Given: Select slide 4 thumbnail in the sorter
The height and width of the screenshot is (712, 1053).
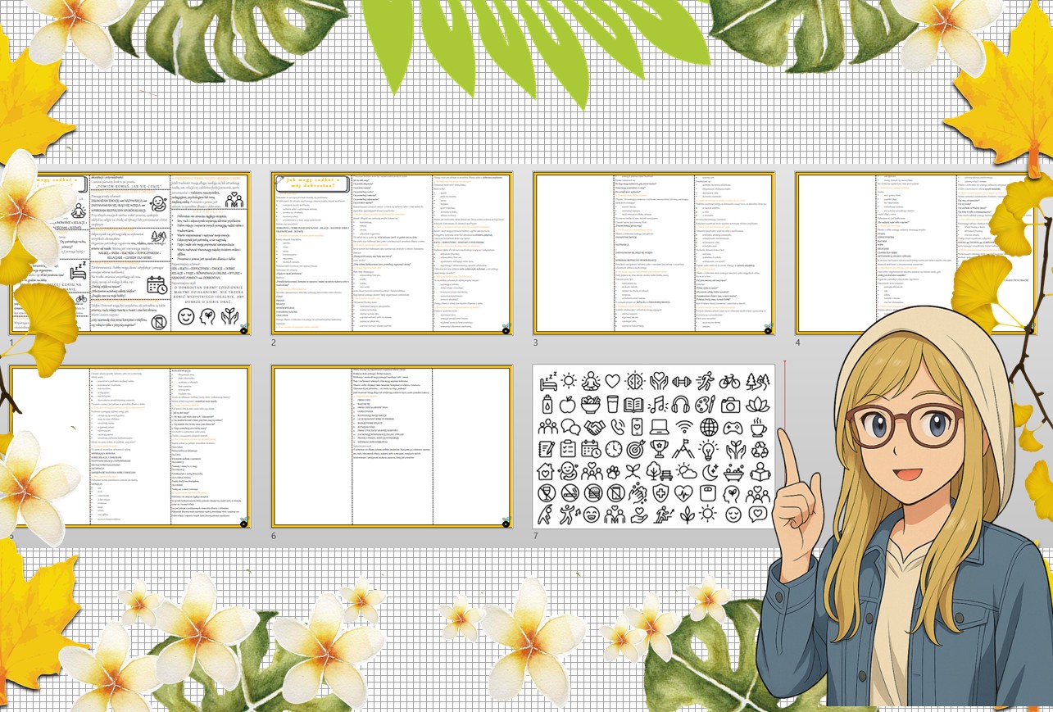Looking at the screenshot, I should click(915, 253).
